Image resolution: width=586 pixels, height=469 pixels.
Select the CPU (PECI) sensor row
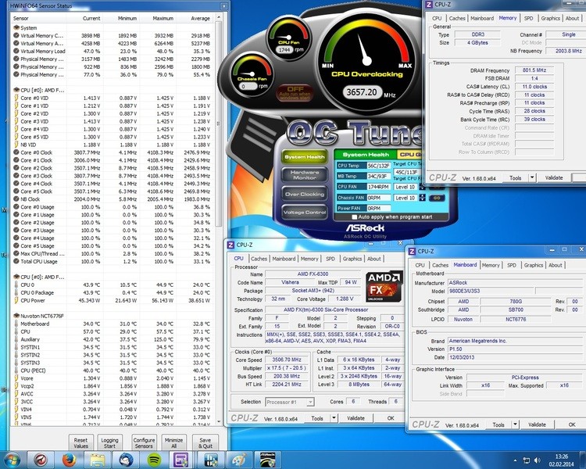[x=112, y=371]
